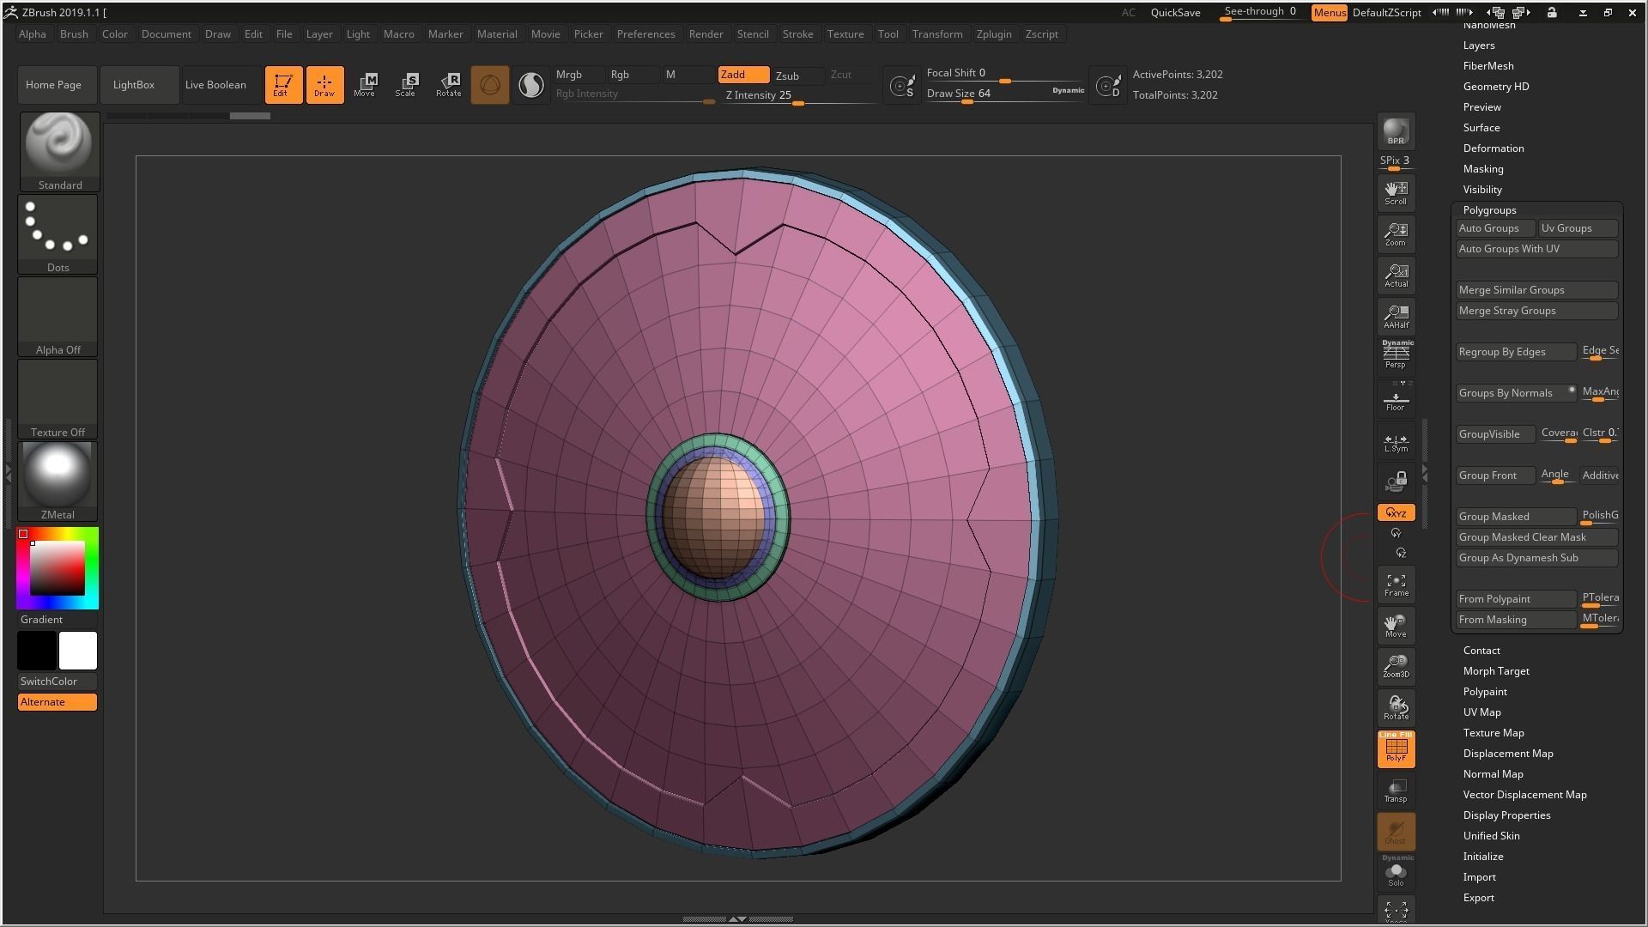Open the ZMetal material selector
This screenshot has height=927, width=1648.
[58, 481]
